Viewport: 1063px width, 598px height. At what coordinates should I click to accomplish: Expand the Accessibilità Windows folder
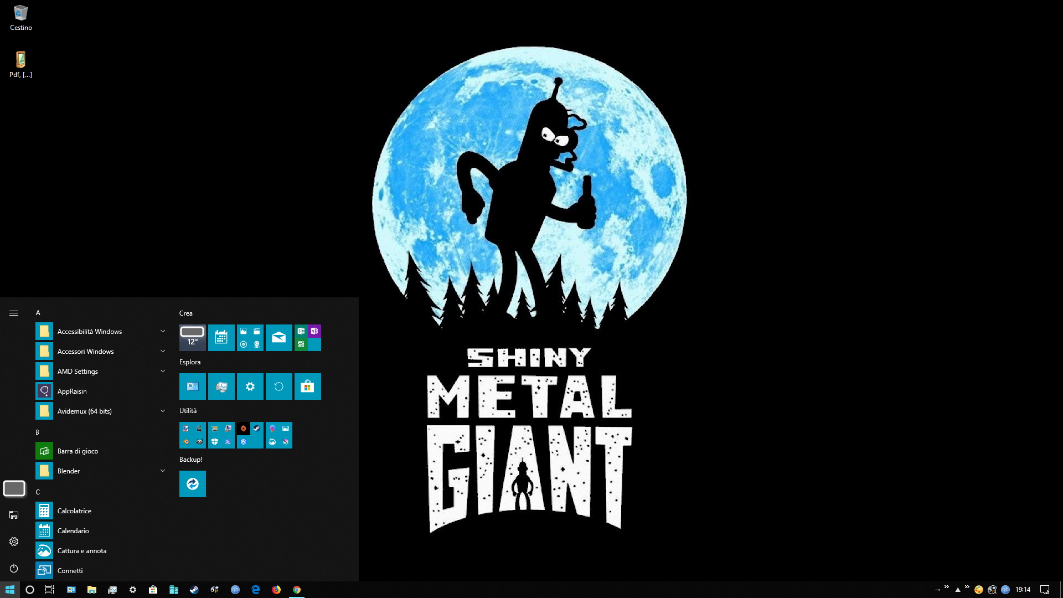(x=162, y=331)
